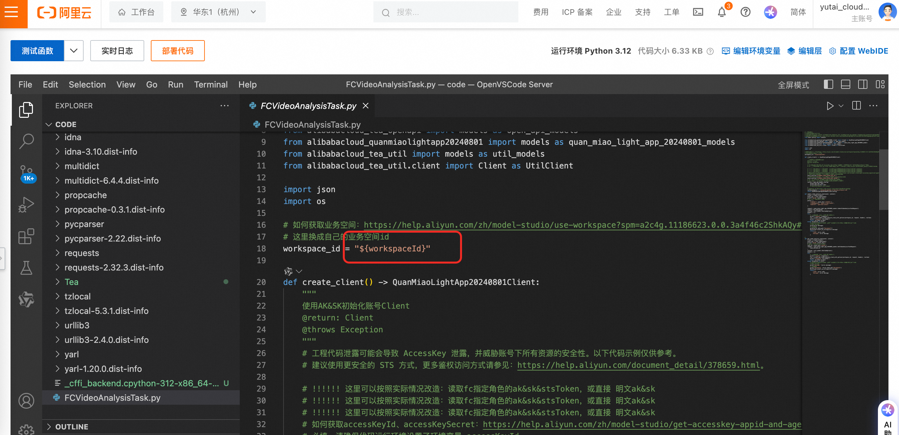Open 编辑环境变量 link
Image resolution: width=899 pixels, height=435 pixels.
[x=751, y=51]
